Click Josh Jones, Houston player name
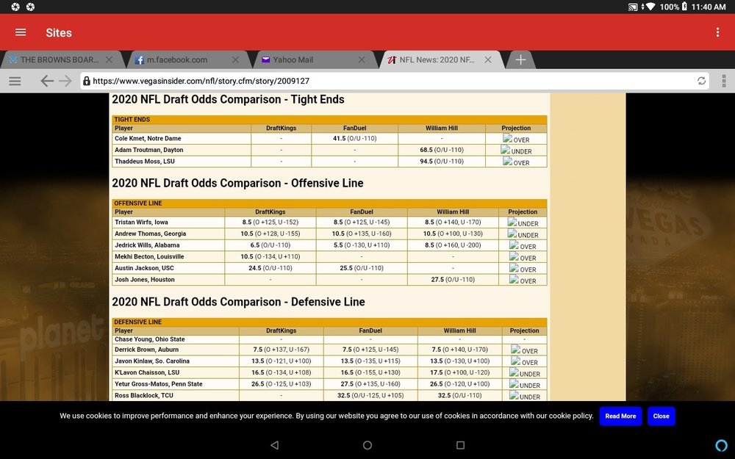 tap(145, 280)
